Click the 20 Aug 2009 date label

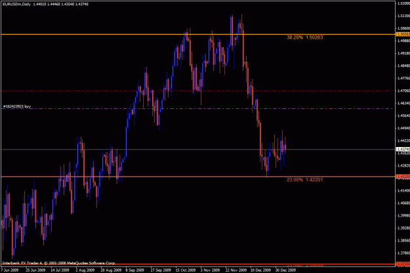(111, 270)
